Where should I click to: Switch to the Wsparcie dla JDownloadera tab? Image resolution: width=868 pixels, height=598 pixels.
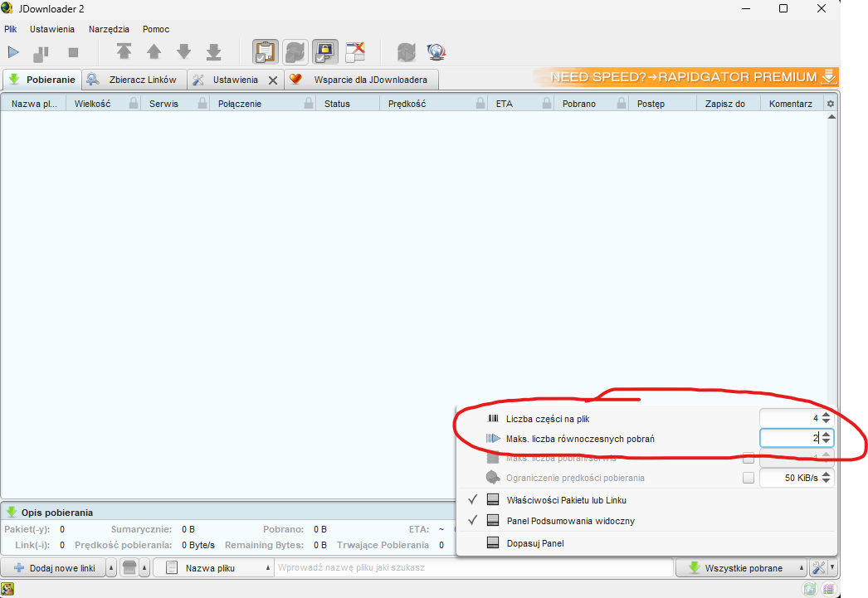tap(362, 80)
